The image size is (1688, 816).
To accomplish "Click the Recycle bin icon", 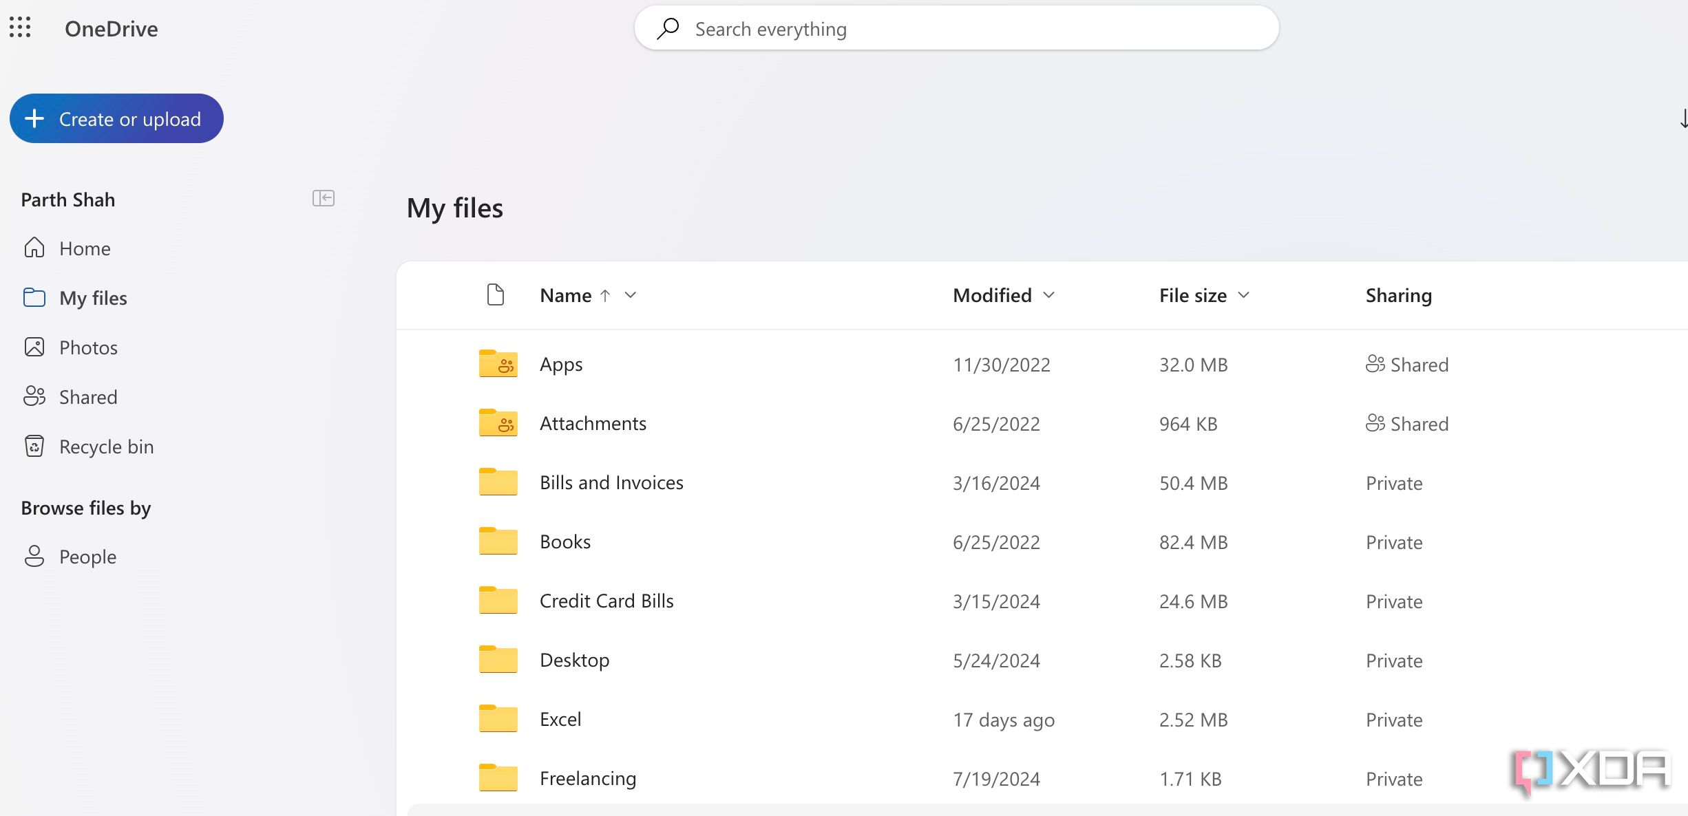I will (x=34, y=446).
